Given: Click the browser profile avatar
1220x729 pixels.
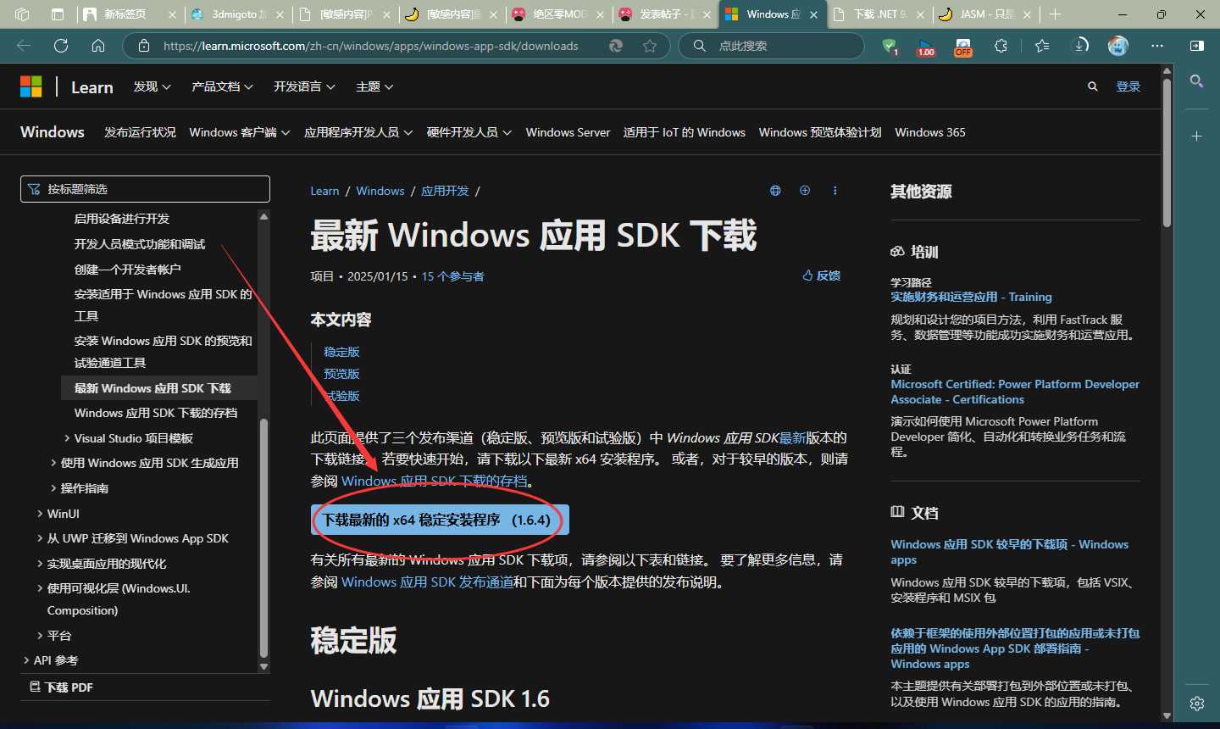Looking at the screenshot, I should (x=1117, y=46).
